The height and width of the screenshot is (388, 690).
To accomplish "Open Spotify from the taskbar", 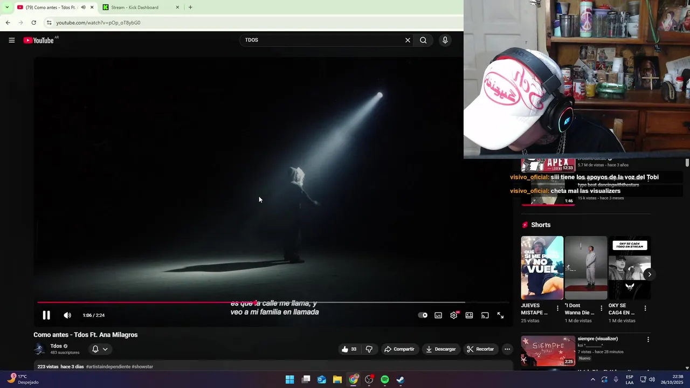I will [x=385, y=379].
